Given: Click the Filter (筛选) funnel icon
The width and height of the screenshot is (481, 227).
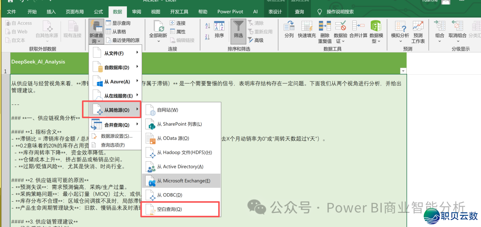Looking at the screenshot, I should point(239,26).
